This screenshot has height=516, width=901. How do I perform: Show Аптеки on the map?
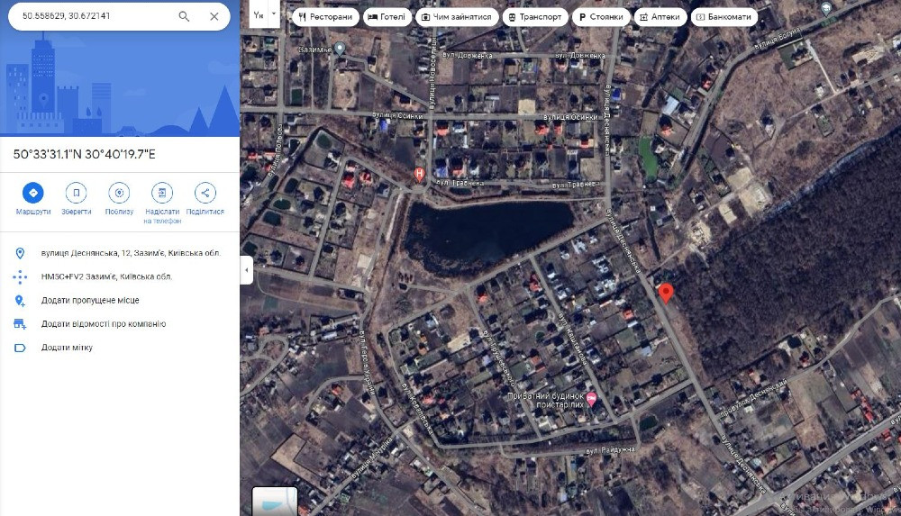click(x=660, y=17)
